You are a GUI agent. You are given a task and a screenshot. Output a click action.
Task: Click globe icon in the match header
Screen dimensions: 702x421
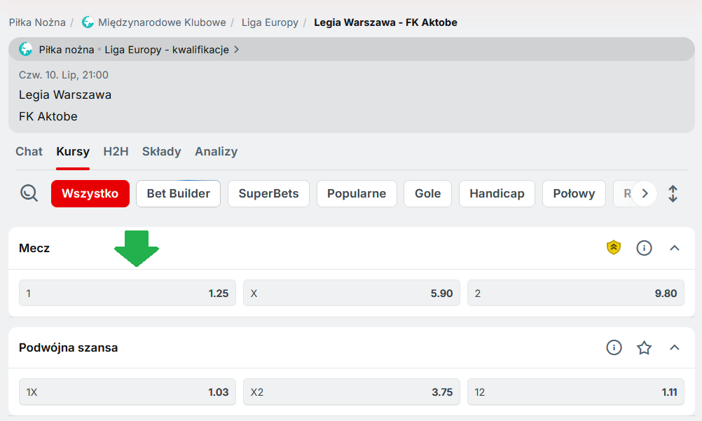pyautogui.click(x=26, y=50)
